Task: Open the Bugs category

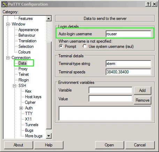Action: (29, 130)
